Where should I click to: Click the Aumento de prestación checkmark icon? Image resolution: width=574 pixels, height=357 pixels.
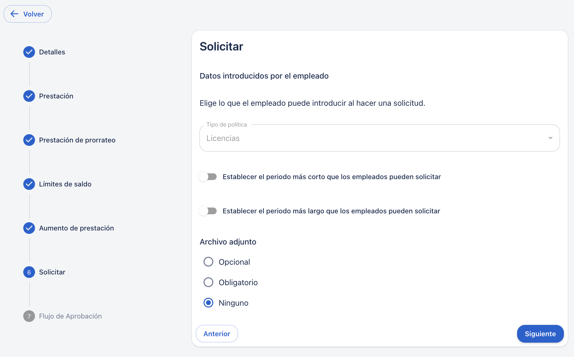point(29,228)
